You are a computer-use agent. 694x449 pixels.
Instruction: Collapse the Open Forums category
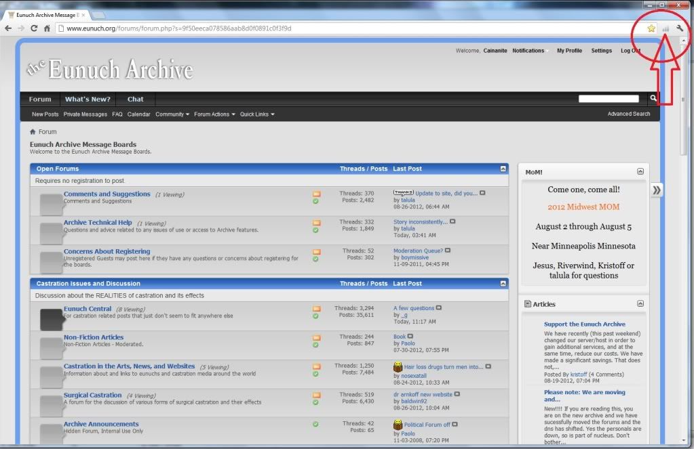tap(503, 169)
